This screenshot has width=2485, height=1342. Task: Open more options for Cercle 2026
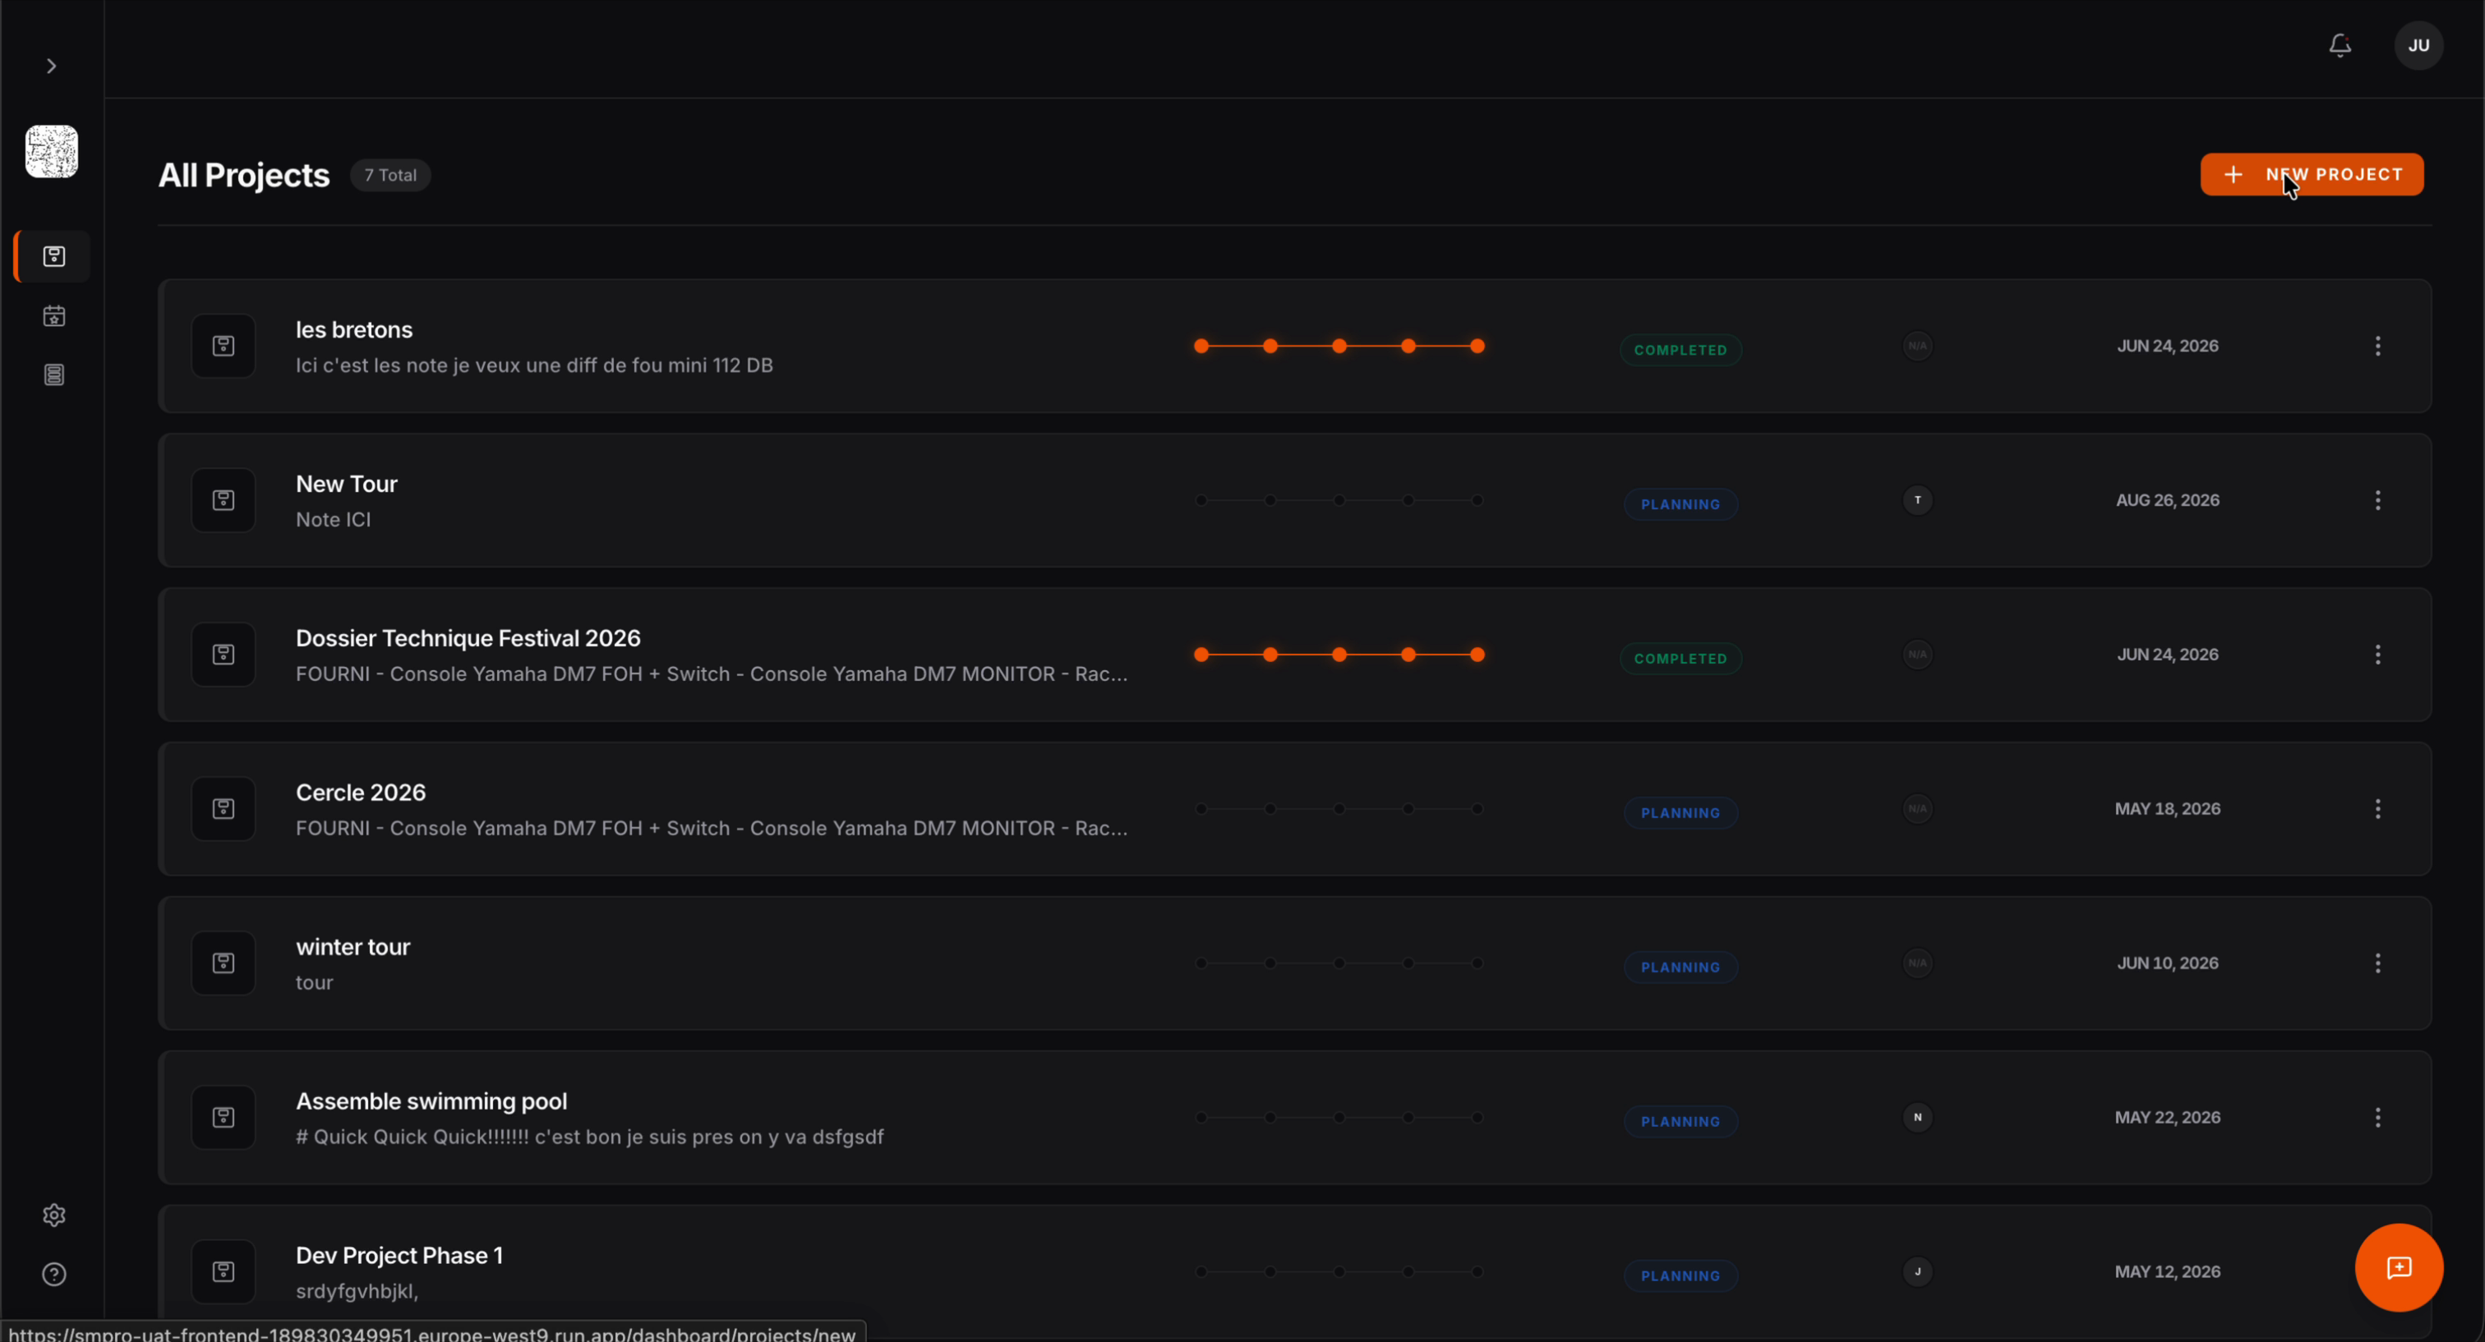[x=2378, y=809]
